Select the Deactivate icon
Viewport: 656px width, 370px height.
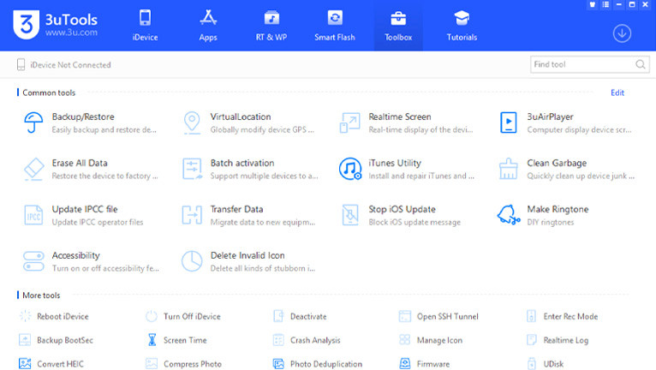pyautogui.click(x=278, y=316)
